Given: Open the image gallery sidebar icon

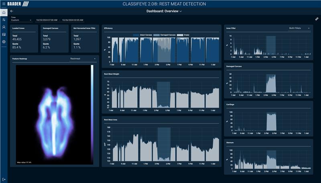Looking at the screenshot, I should [x=4, y=34].
